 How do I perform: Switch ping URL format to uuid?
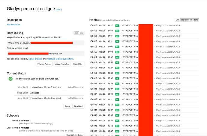click(x=76, y=33)
